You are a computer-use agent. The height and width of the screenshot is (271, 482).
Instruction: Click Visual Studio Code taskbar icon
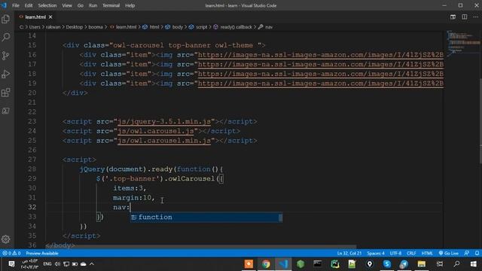(283, 264)
